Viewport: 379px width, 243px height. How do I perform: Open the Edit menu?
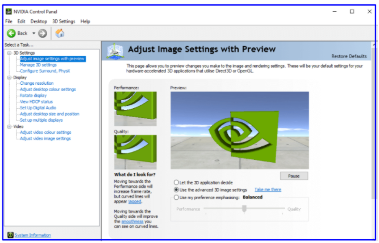point(21,21)
